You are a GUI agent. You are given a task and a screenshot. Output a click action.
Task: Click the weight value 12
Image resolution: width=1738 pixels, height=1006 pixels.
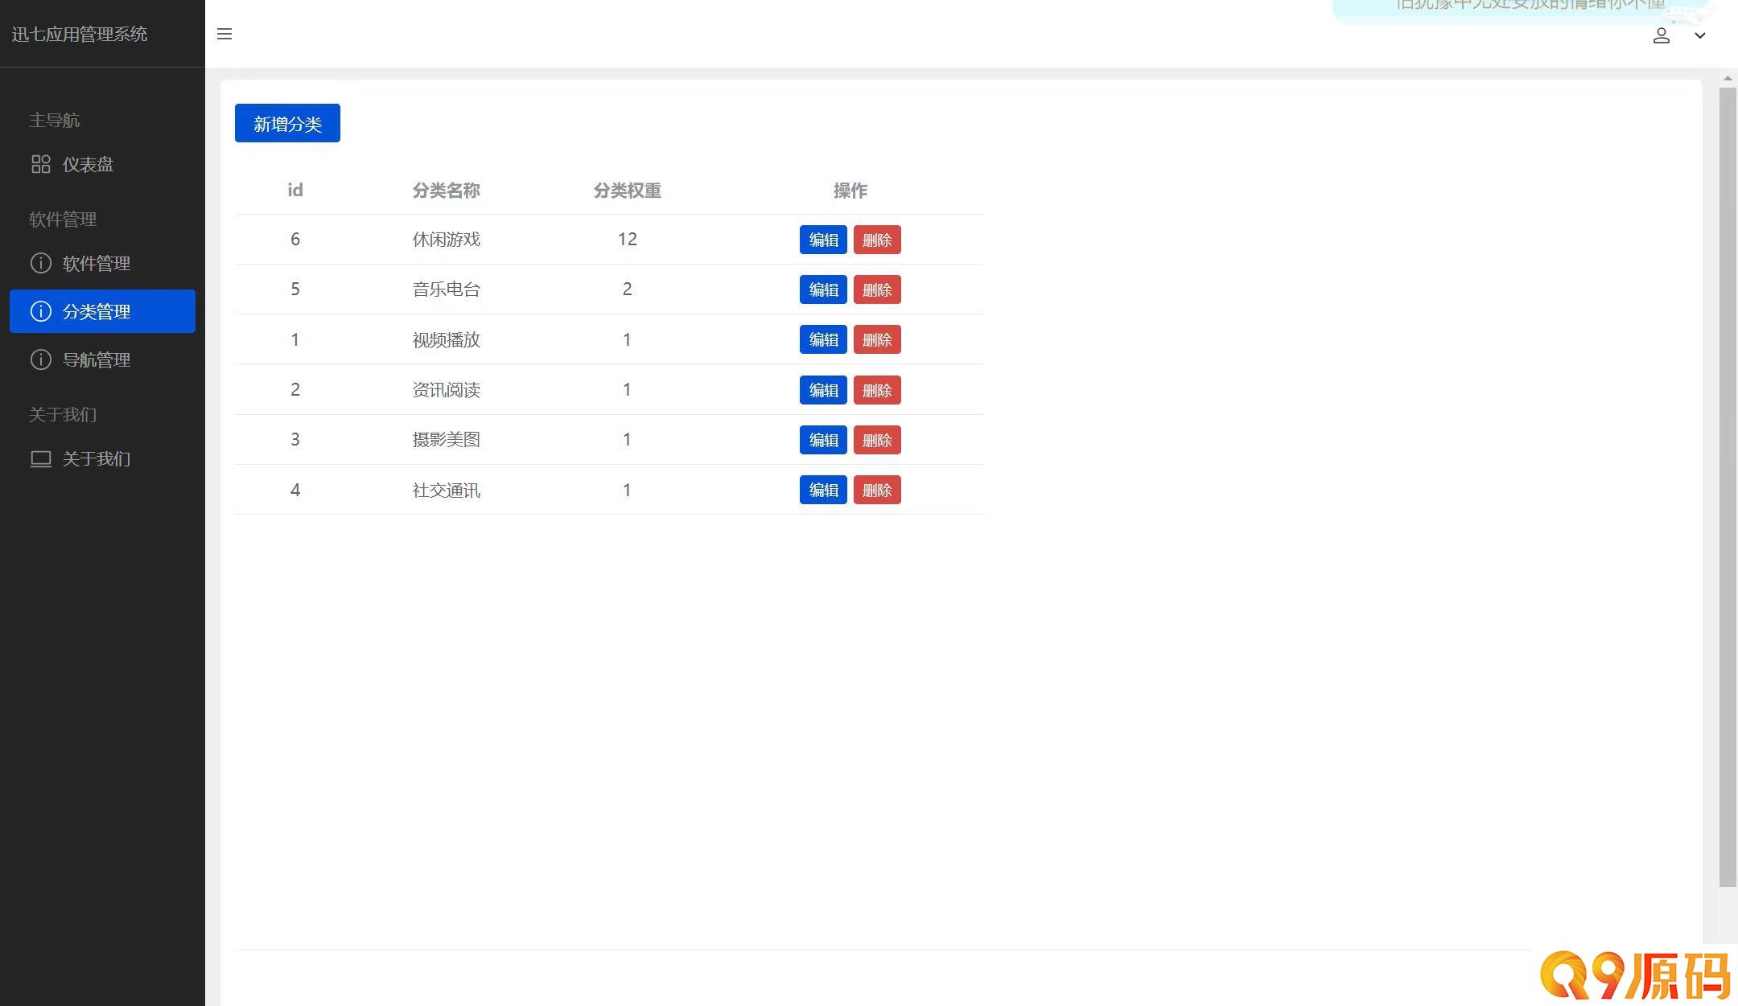pos(628,239)
